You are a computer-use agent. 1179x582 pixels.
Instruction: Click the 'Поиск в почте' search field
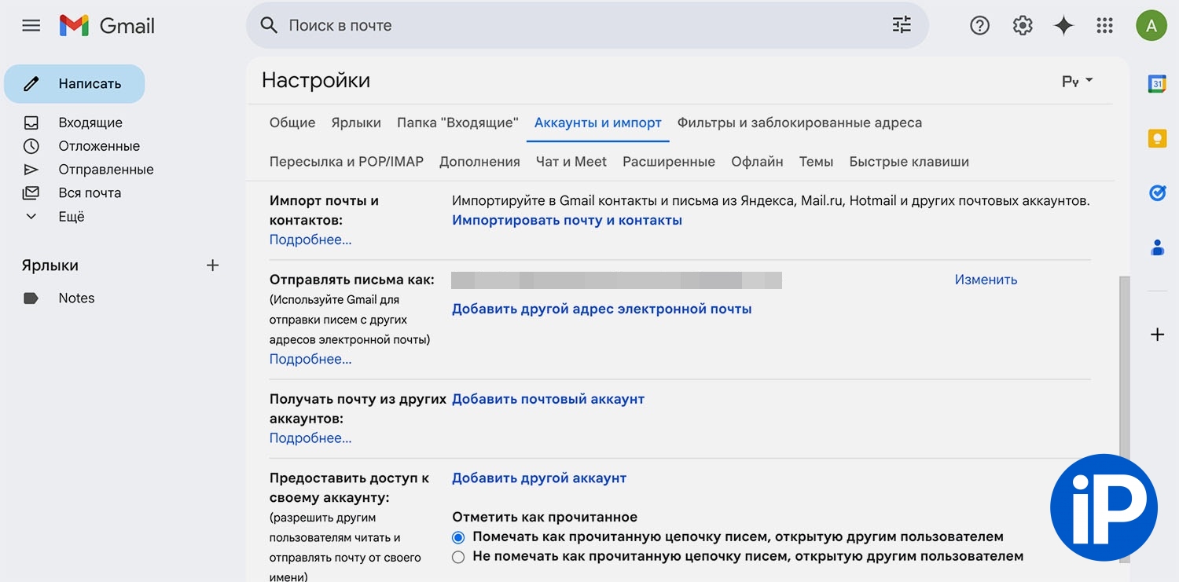point(582,26)
